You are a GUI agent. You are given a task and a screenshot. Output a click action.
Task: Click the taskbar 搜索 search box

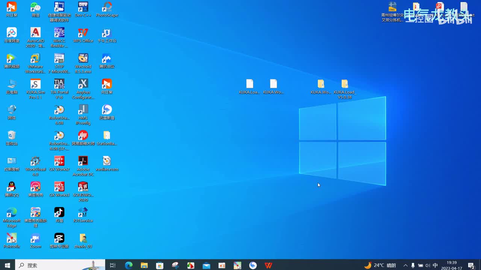pos(60,265)
